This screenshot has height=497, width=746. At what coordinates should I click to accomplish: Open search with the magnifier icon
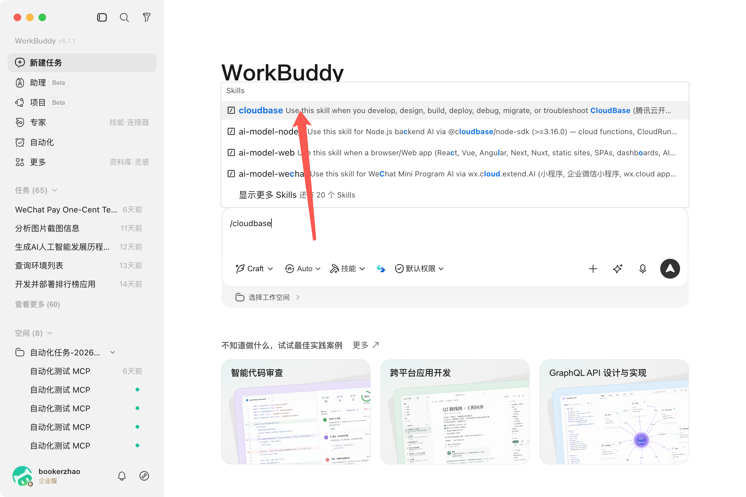click(124, 17)
